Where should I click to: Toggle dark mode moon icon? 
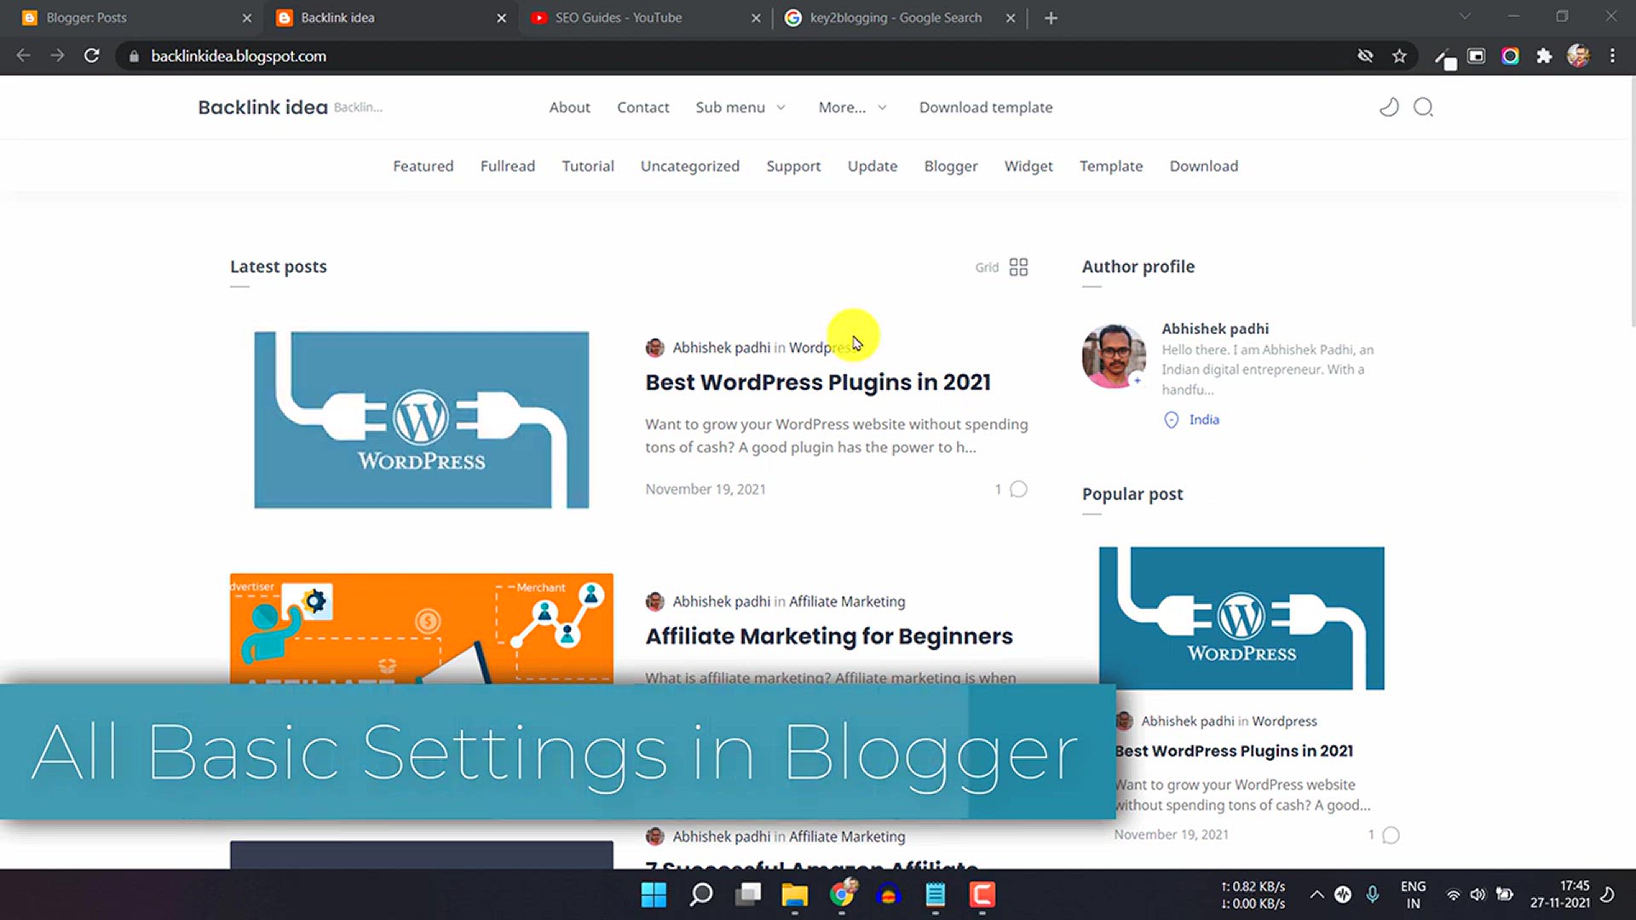click(1389, 107)
